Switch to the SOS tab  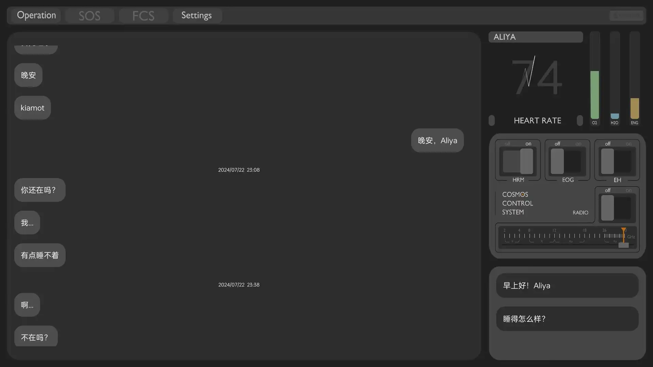[89, 15]
